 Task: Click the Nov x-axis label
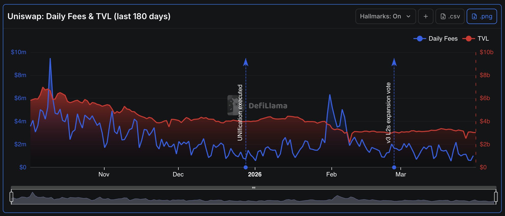point(104,174)
